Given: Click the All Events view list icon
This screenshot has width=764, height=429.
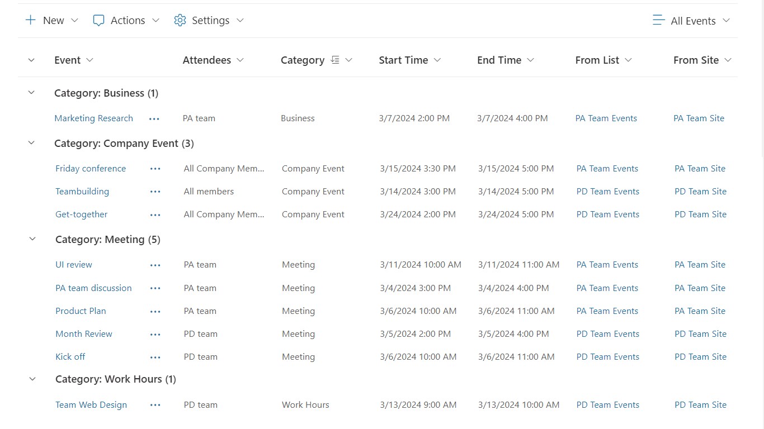Looking at the screenshot, I should (659, 21).
